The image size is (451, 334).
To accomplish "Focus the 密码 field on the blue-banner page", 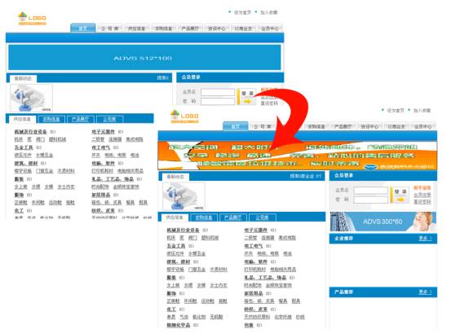I will 218,101.
